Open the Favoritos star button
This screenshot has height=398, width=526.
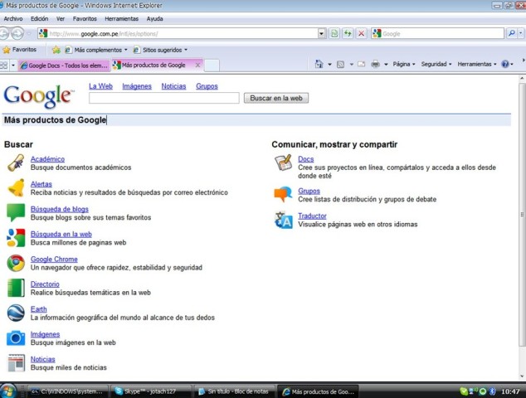[19, 50]
